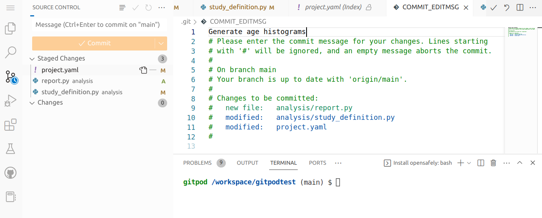Open the Search view in activity bar
Image resolution: width=542 pixels, height=218 pixels.
point(10,52)
